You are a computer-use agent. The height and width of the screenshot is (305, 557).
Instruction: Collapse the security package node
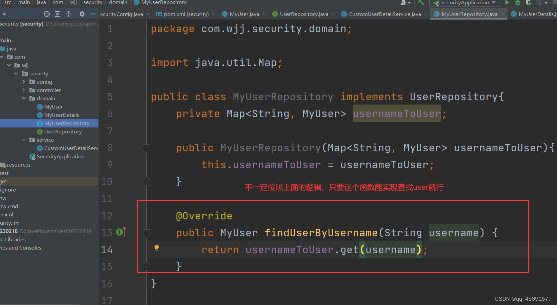pyautogui.click(x=16, y=73)
